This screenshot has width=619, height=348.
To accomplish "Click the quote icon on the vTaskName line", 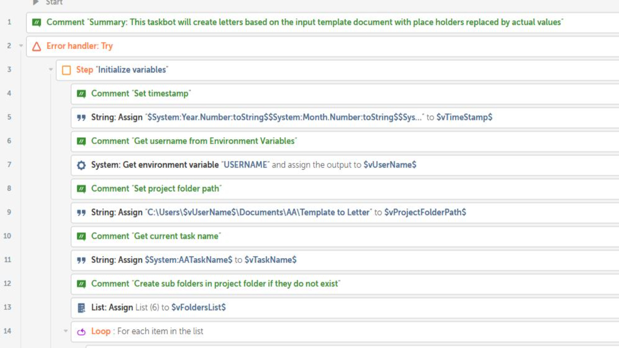I will pos(81,260).
